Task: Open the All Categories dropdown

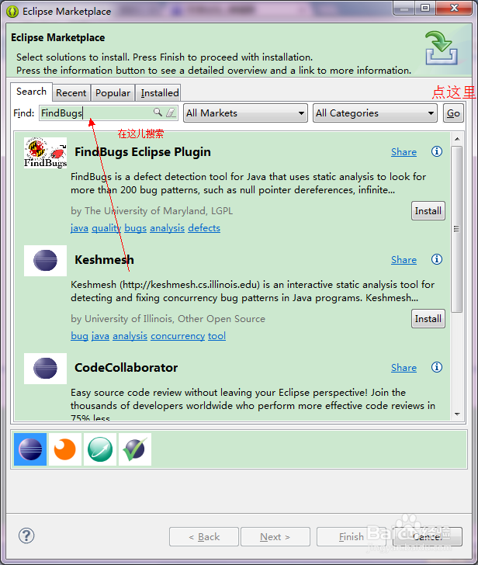Action: (x=375, y=113)
